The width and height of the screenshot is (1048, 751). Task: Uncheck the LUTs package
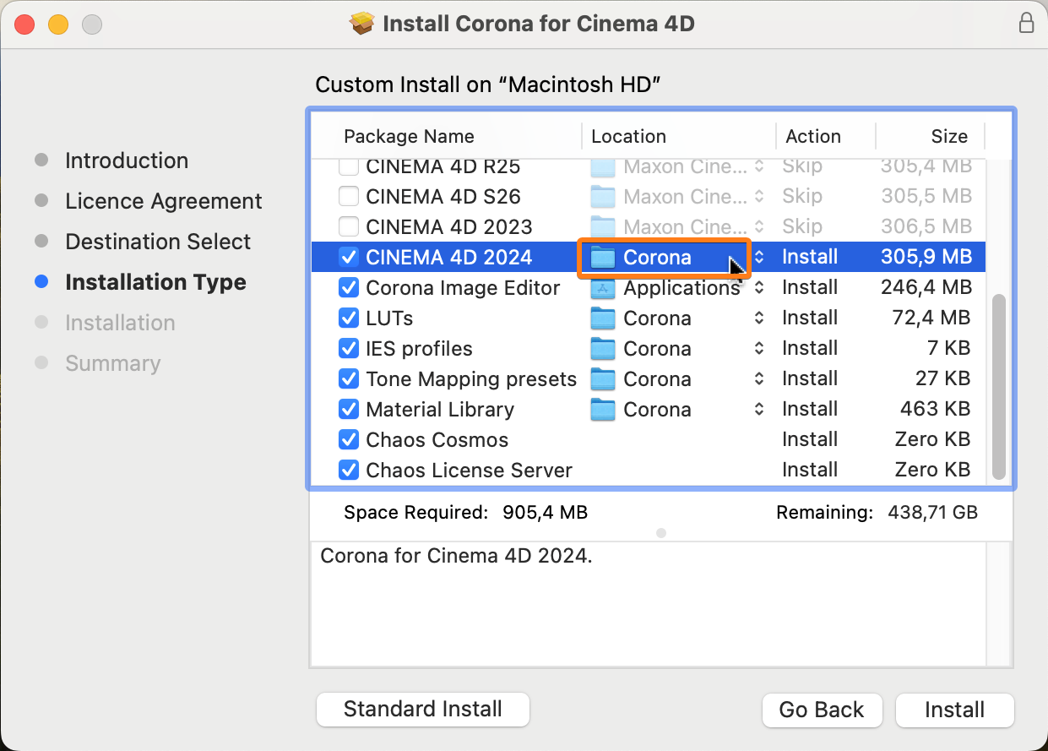click(348, 318)
